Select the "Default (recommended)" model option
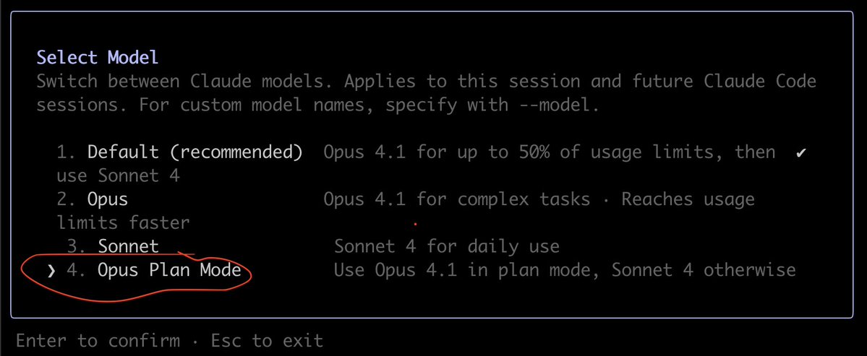This screenshot has width=867, height=356. [x=195, y=152]
